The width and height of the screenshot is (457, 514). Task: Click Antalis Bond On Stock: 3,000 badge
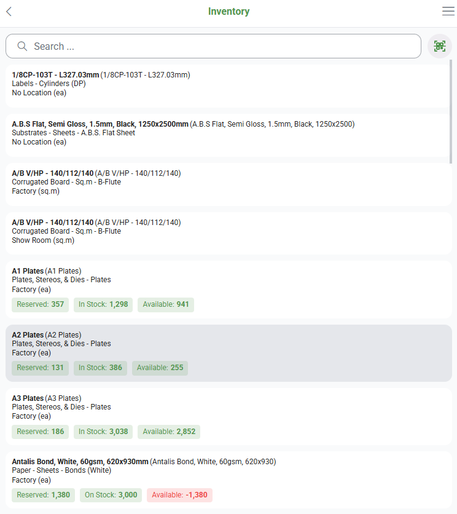(111, 495)
